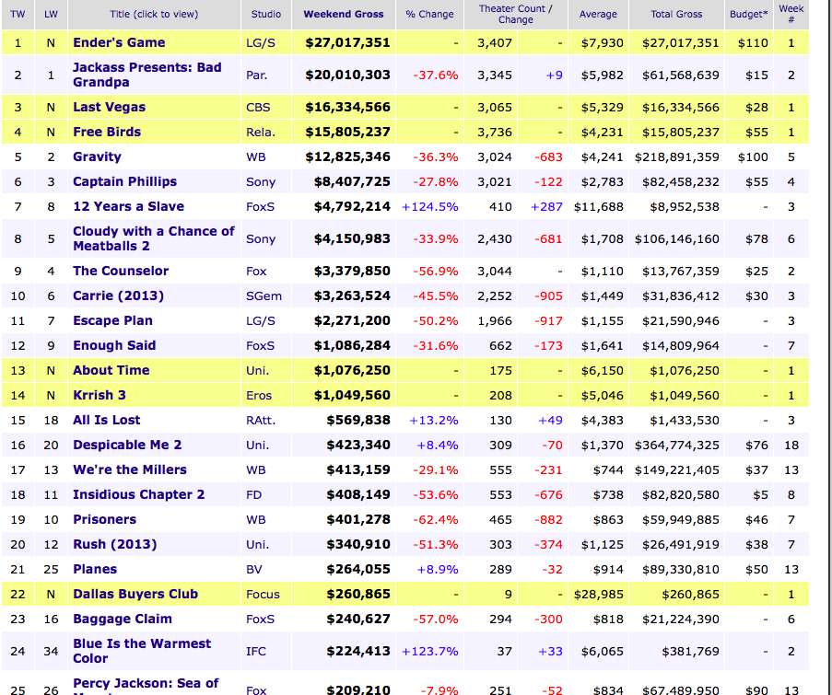Open Cloudy with a Chance of Meatballs 2
The height and width of the screenshot is (695, 832).
point(153,238)
